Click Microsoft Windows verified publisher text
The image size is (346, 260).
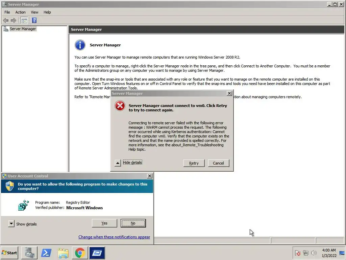(84, 208)
